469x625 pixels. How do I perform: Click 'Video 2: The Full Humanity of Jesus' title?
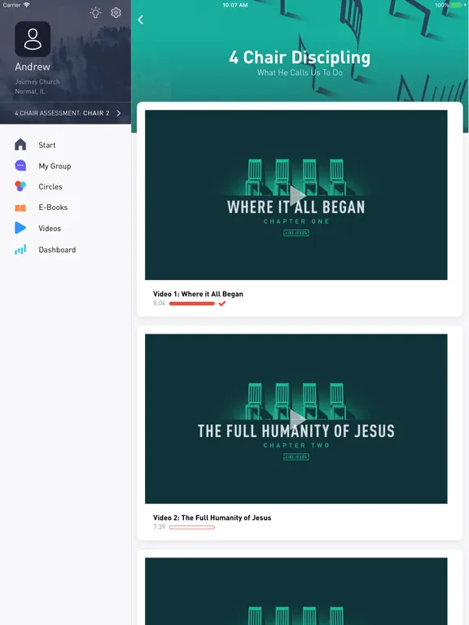pyautogui.click(x=213, y=518)
